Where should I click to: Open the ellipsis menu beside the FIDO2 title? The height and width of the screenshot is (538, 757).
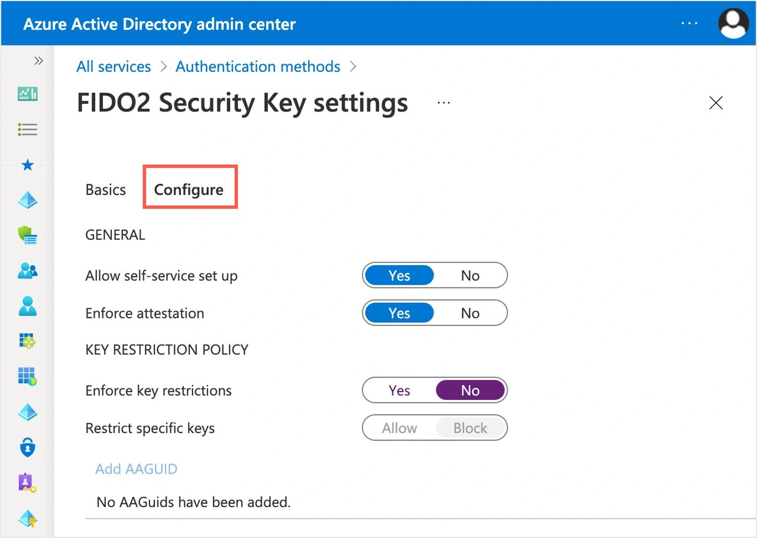pyautogui.click(x=444, y=103)
